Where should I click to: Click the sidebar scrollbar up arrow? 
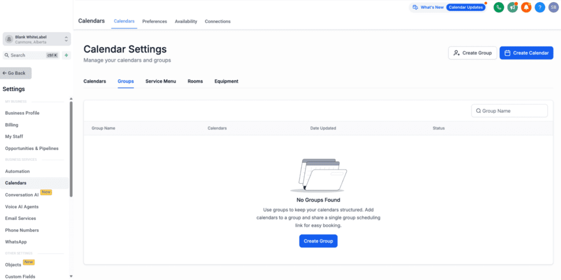71,98
